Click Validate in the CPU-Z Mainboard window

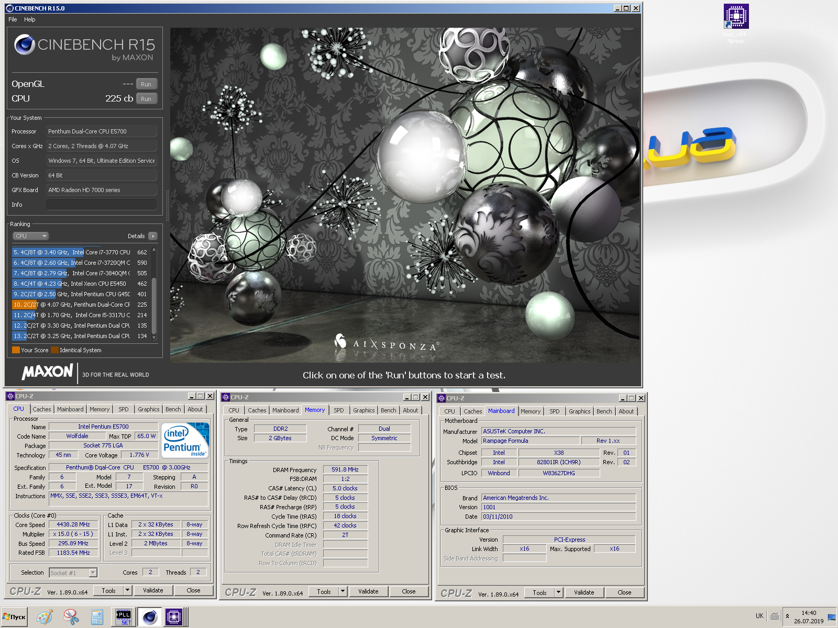point(584,592)
